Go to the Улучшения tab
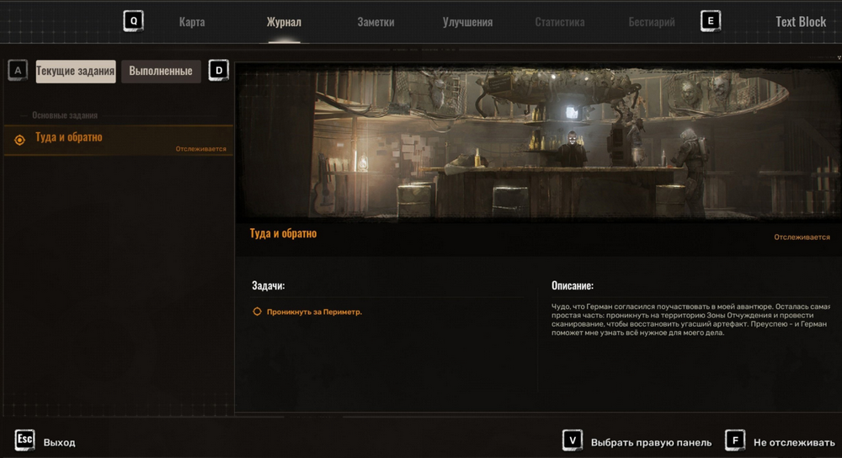This screenshot has height=458, width=842. coord(467,22)
